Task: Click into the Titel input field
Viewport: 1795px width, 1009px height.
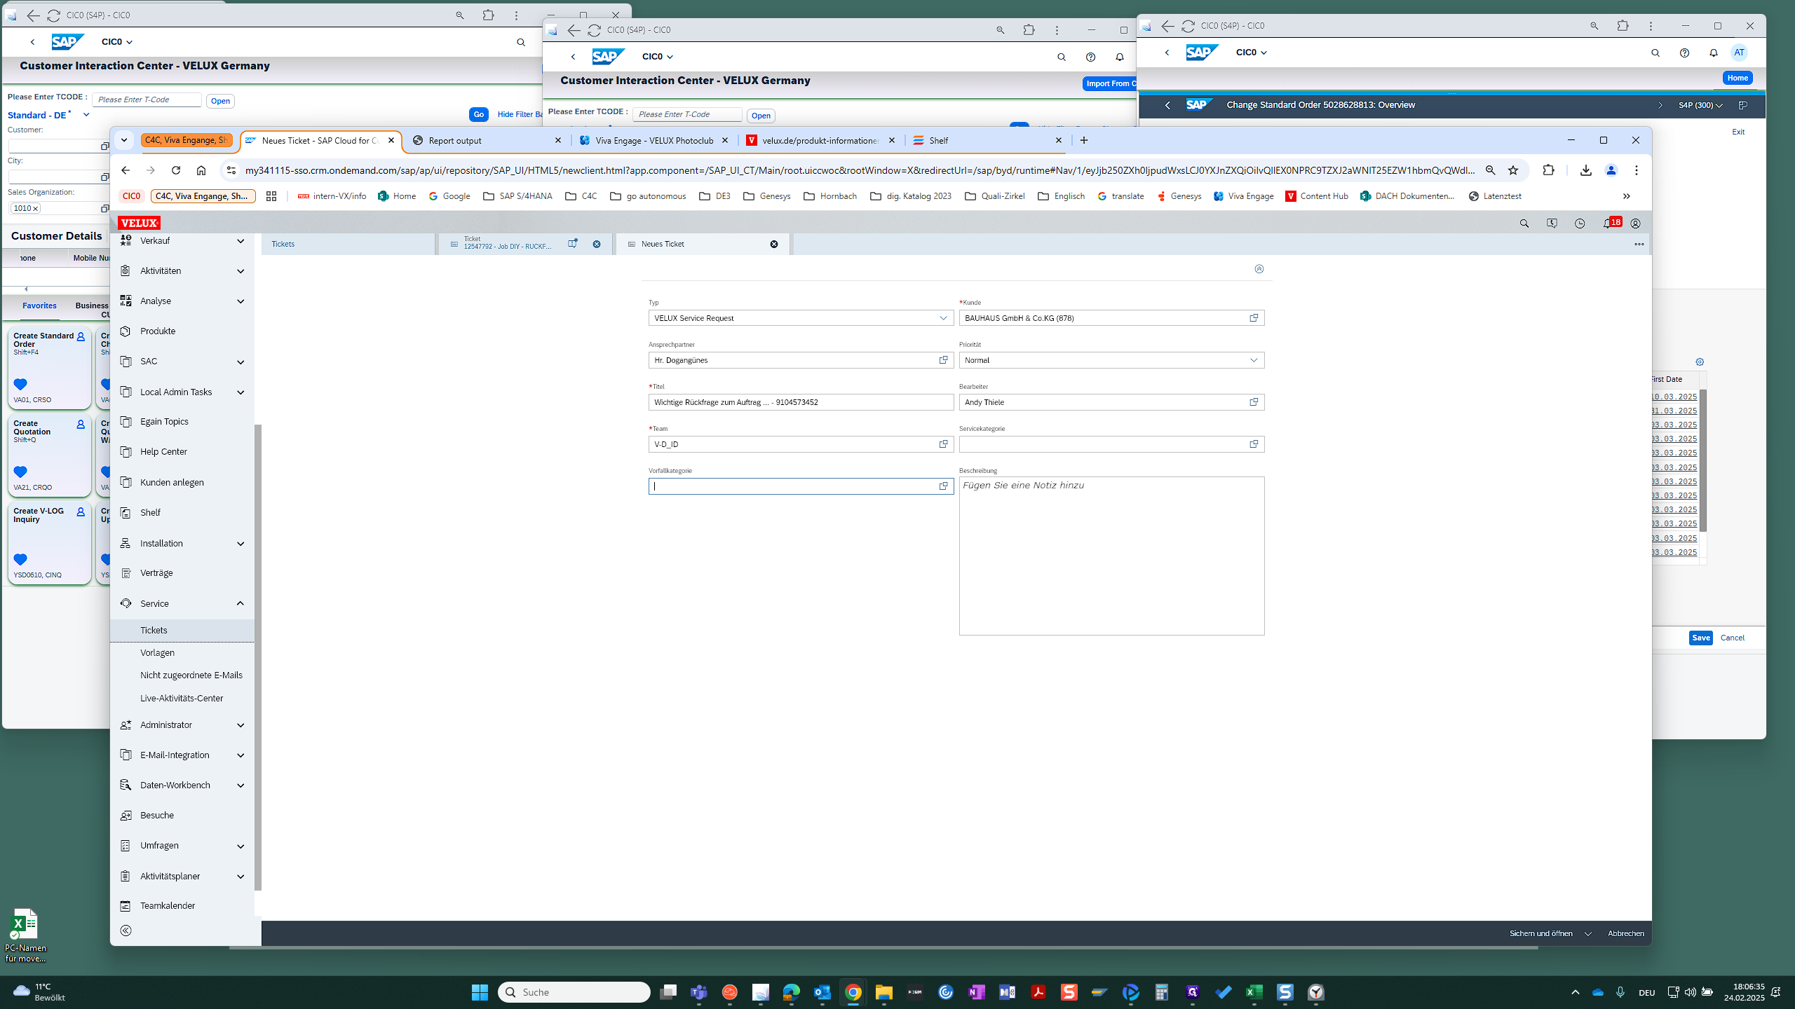Action: click(x=801, y=402)
